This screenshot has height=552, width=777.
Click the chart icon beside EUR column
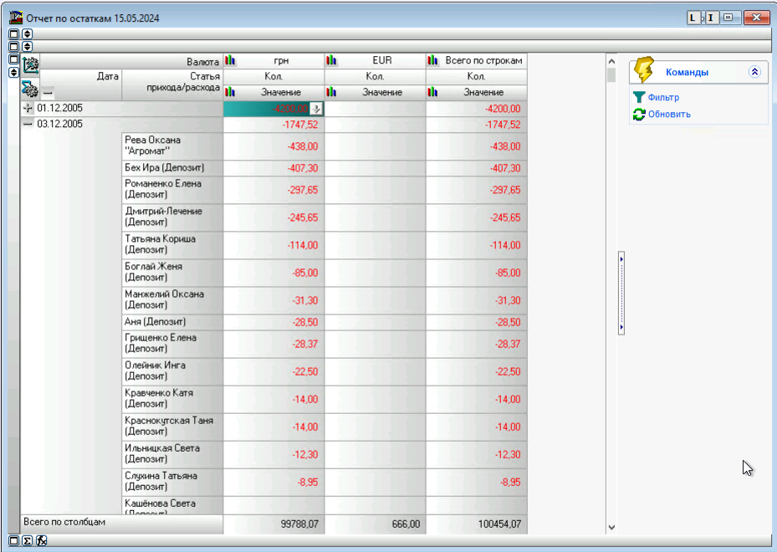click(x=331, y=60)
